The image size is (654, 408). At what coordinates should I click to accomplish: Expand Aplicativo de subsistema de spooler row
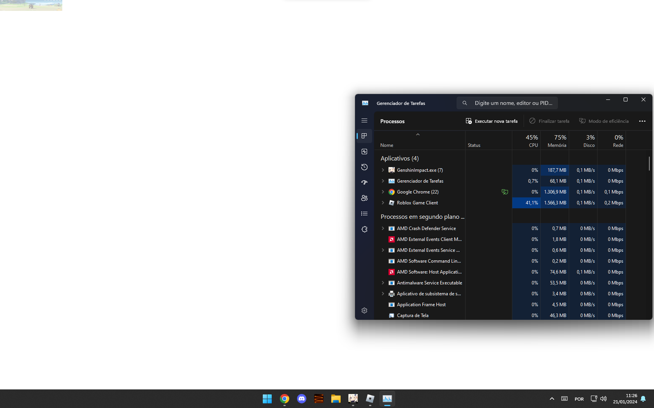point(383,294)
